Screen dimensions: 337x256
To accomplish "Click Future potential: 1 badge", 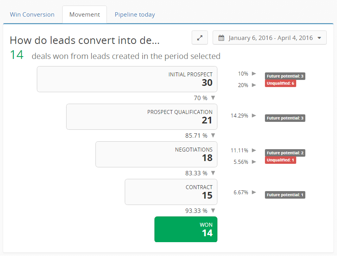I will [x=285, y=195].
